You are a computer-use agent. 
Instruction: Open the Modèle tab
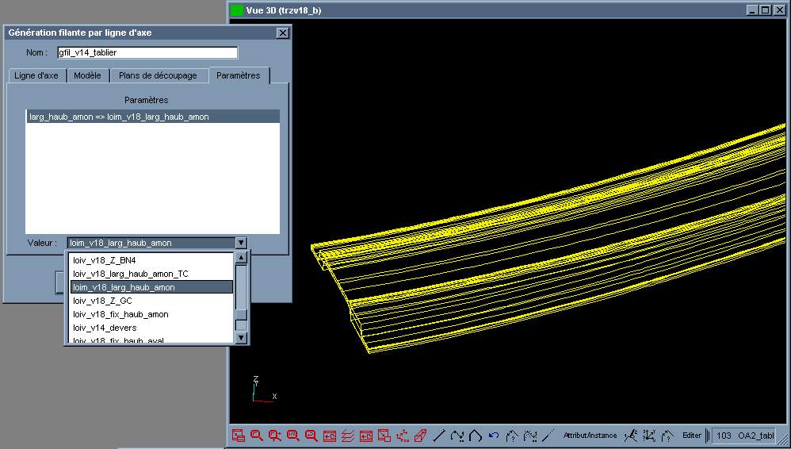coord(87,76)
